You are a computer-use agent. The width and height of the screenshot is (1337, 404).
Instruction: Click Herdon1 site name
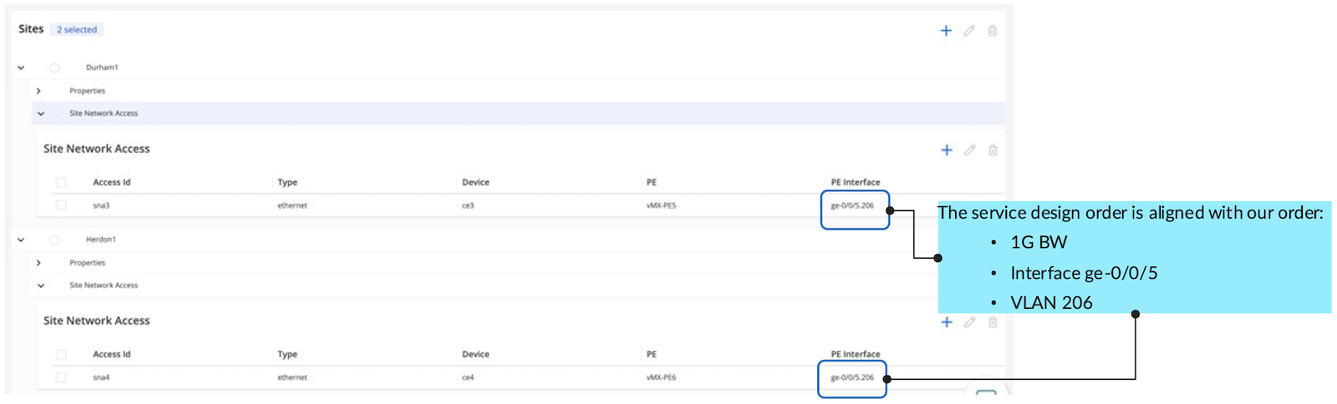tap(101, 240)
